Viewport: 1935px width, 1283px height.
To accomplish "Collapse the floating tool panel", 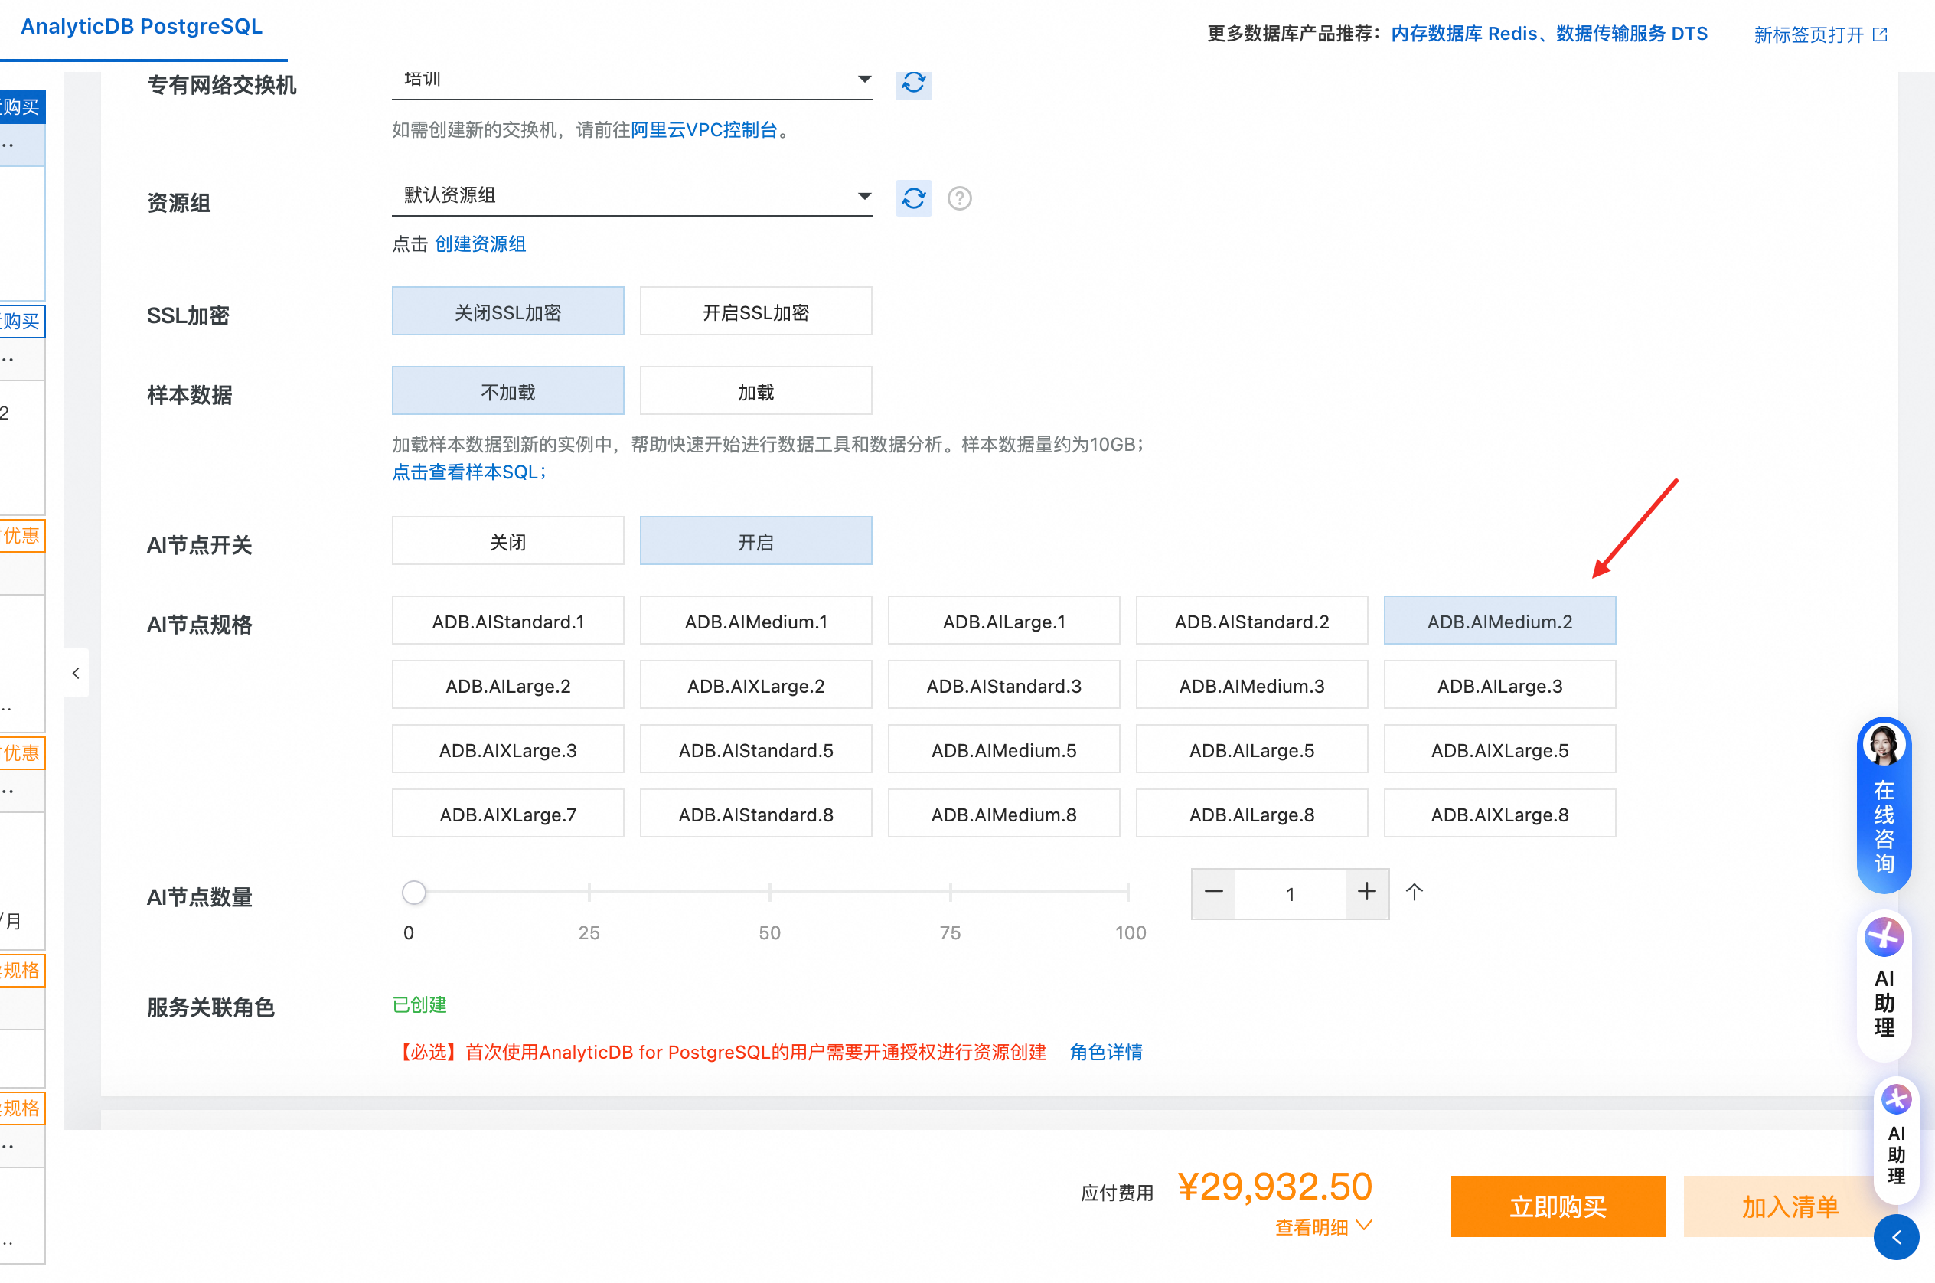I will 1896,1237.
